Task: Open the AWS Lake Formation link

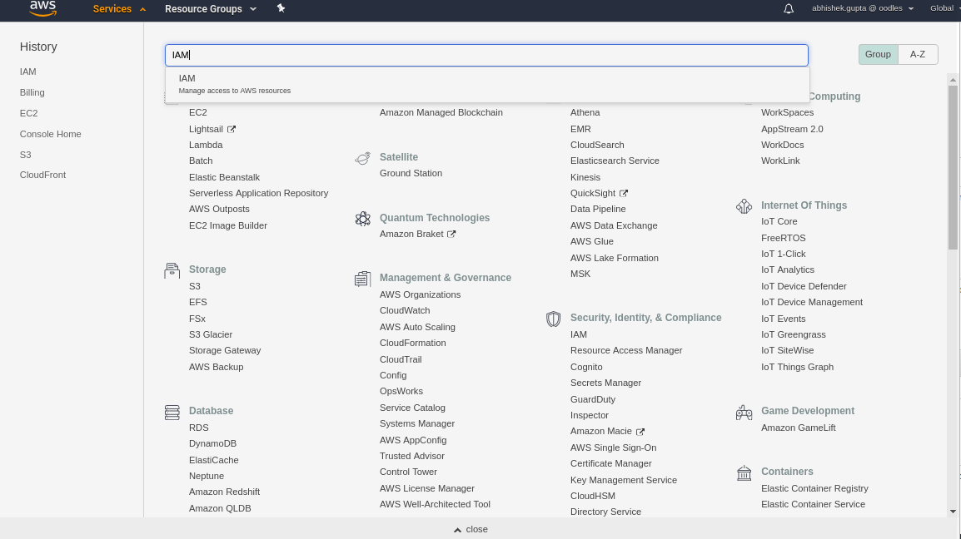Action: [614, 258]
